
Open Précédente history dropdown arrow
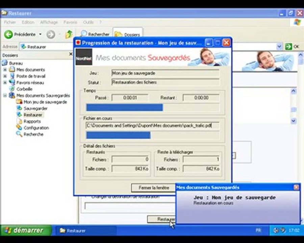pyautogui.click(x=40, y=34)
